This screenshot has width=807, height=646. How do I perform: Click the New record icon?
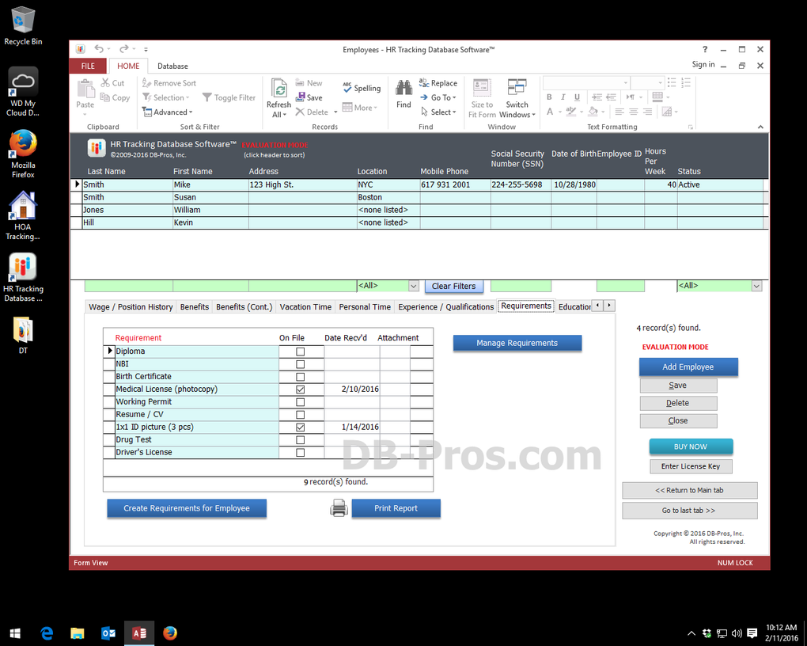click(300, 82)
